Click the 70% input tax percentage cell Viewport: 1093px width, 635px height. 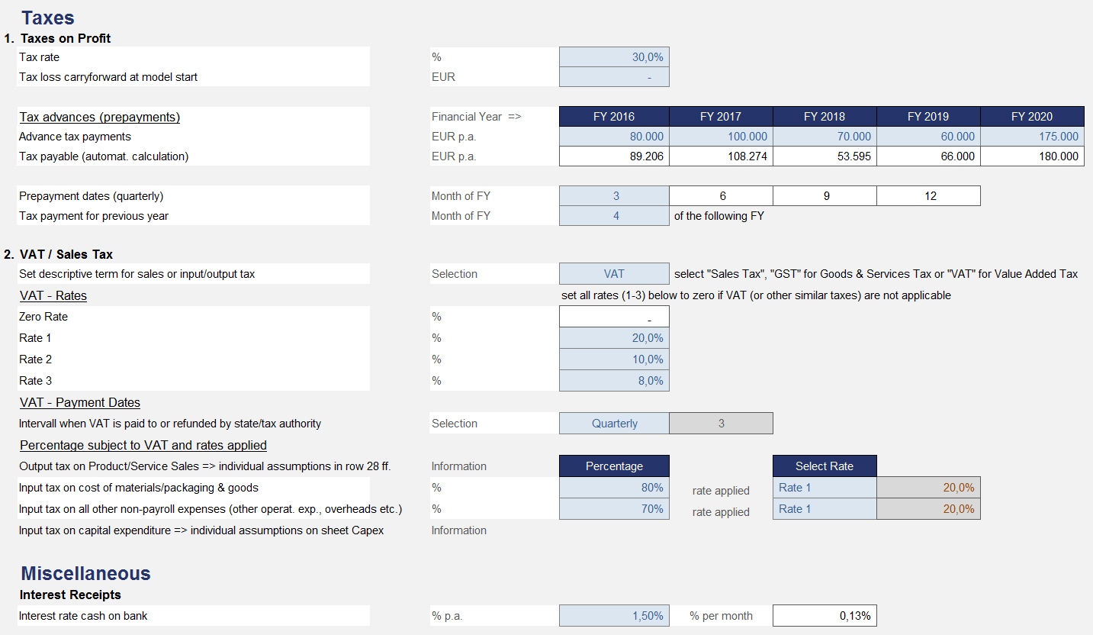[614, 509]
